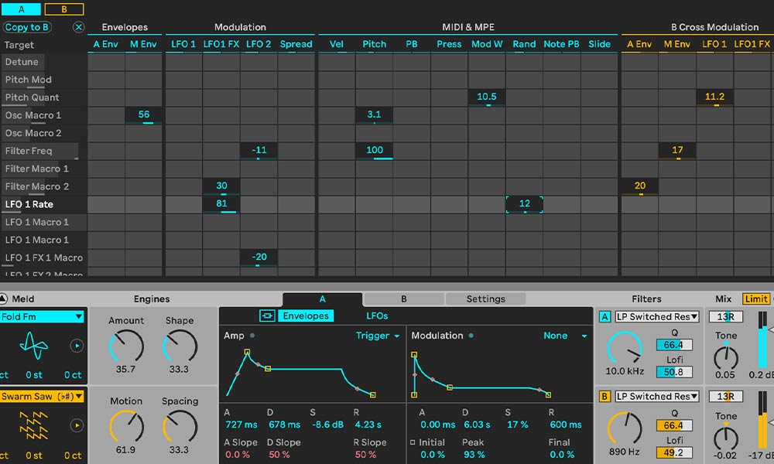
Task: Select the Fold Fm waveform display icon
Action: 33,345
